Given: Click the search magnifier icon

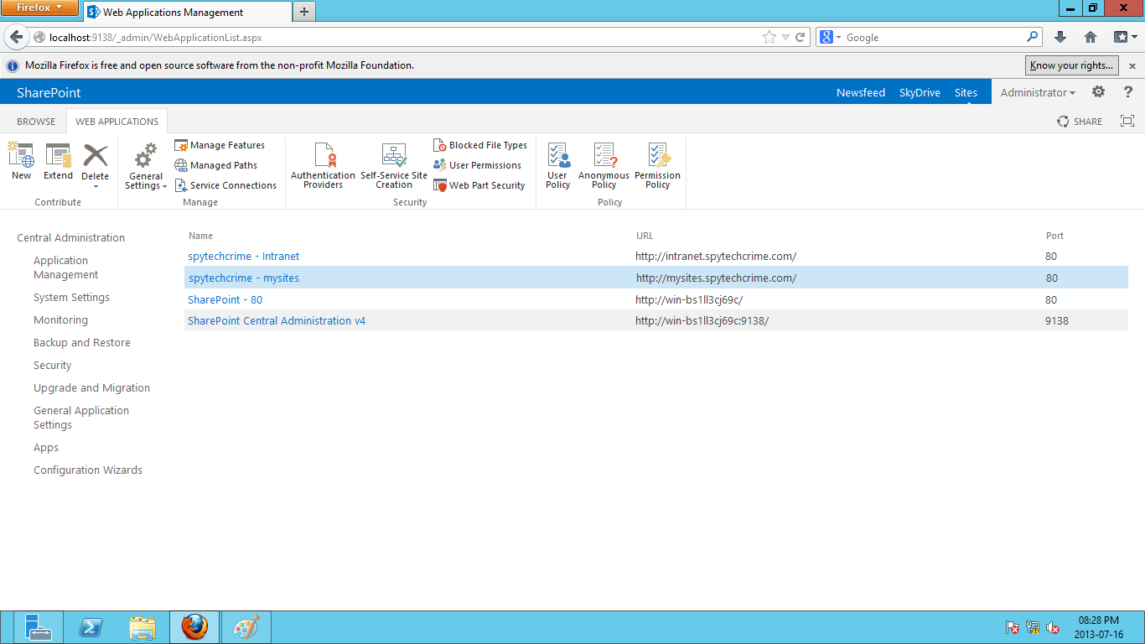Looking at the screenshot, I should [x=1033, y=37].
